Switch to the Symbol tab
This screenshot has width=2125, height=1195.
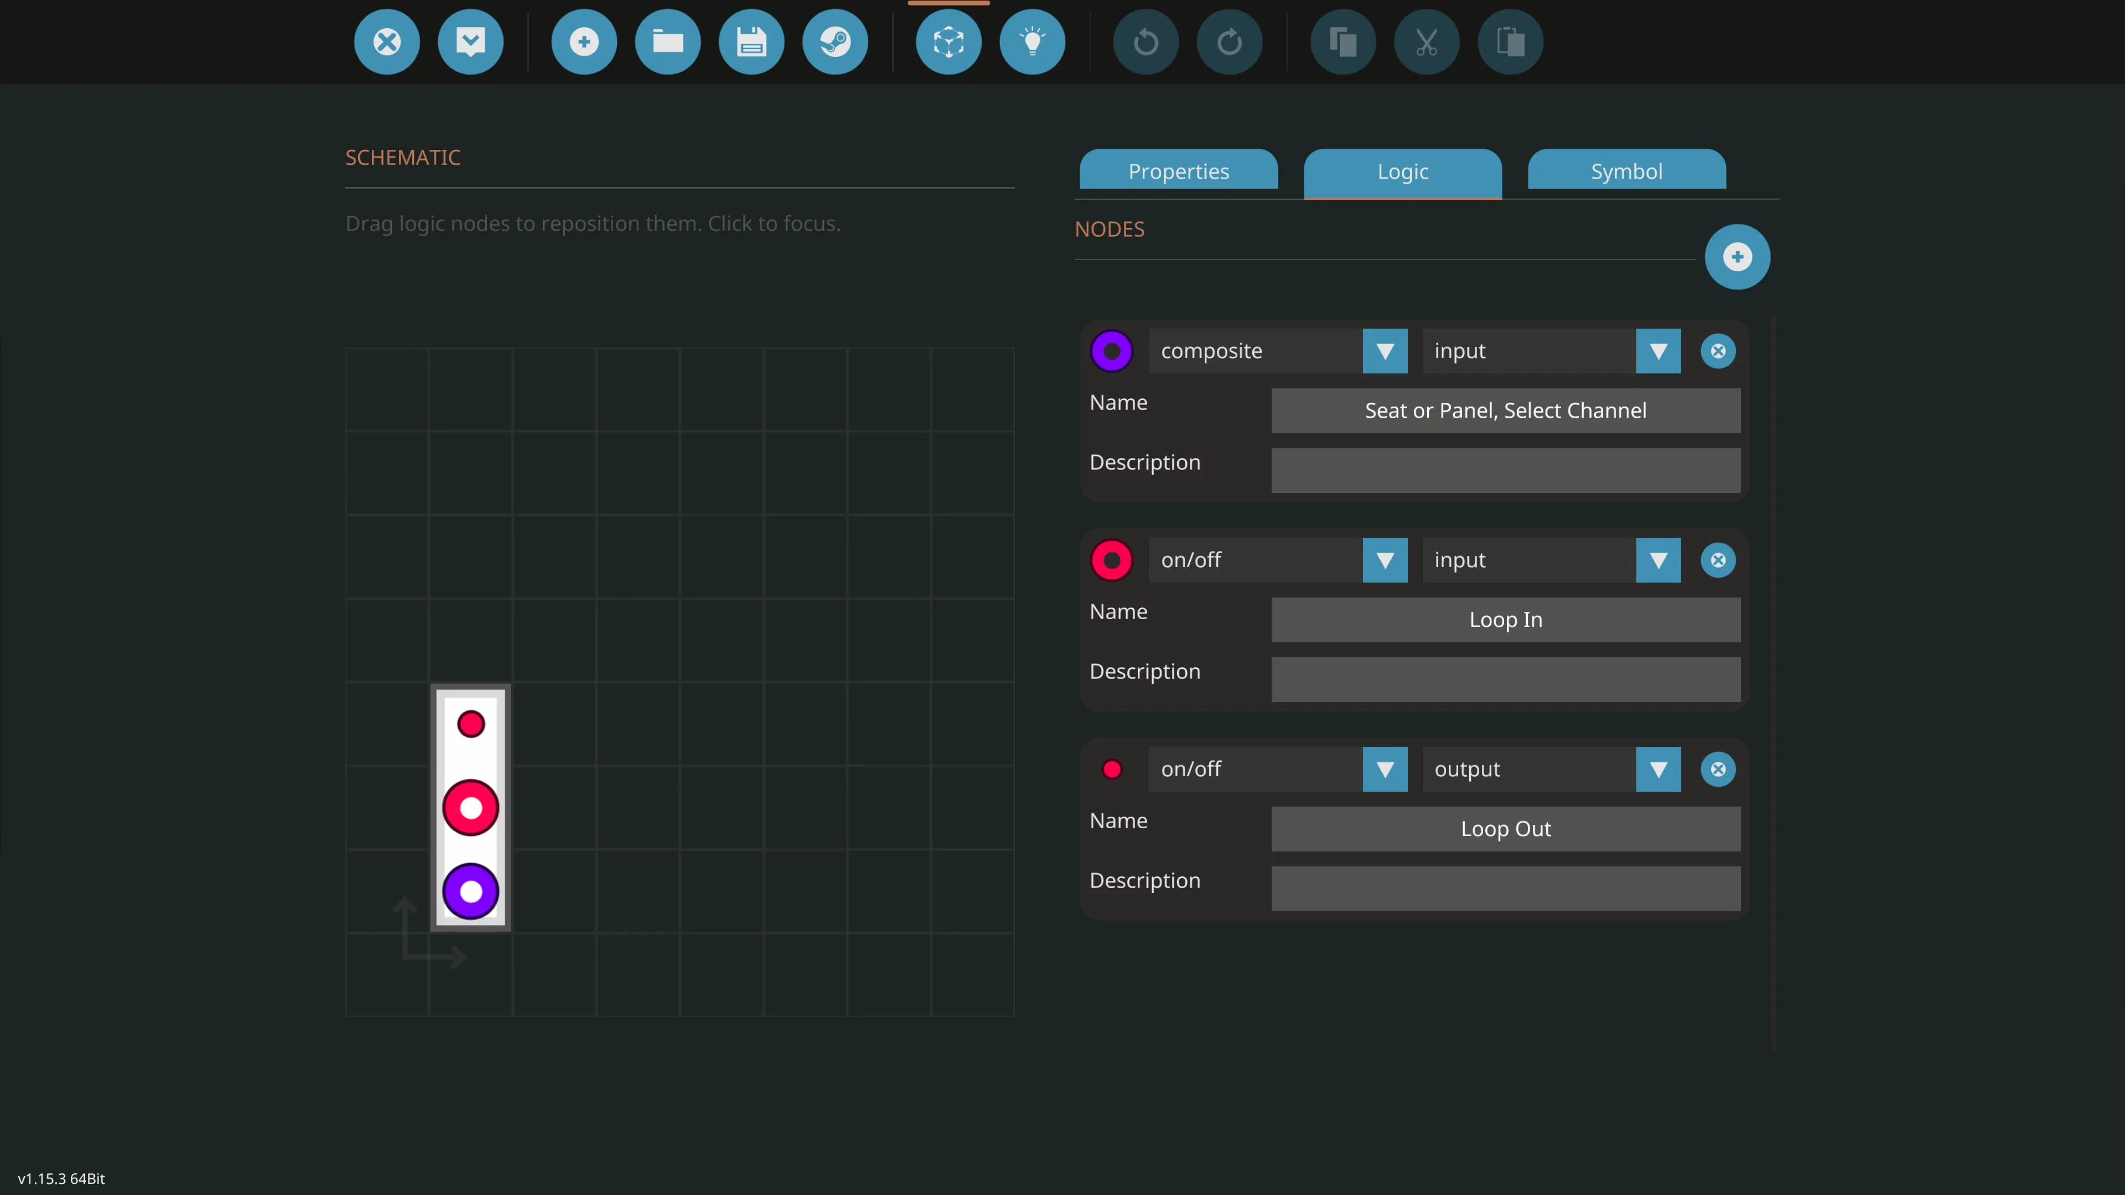point(1626,171)
